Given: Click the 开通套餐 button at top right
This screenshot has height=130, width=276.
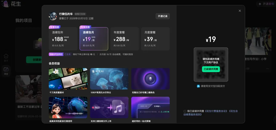Looking at the screenshot, I should pos(266,4).
